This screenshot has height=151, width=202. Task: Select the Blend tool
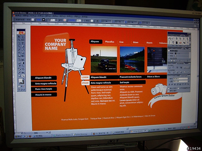[x=23, y=66]
